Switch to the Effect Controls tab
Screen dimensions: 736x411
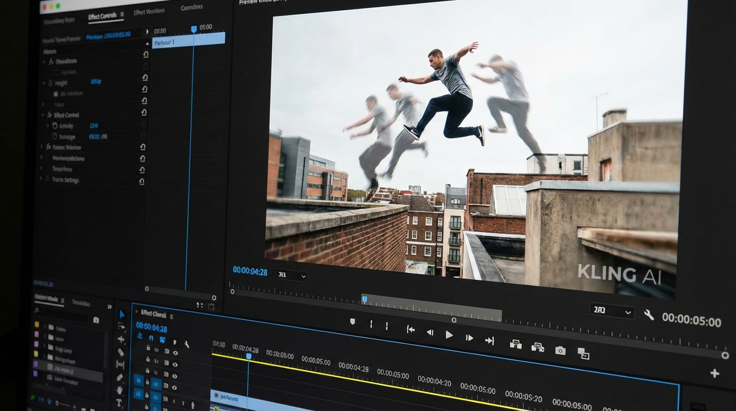click(x=102, y=16)
